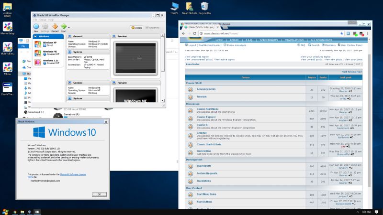
Task: Click the Tutorials forum status icon
Action: tap(190, 97)
